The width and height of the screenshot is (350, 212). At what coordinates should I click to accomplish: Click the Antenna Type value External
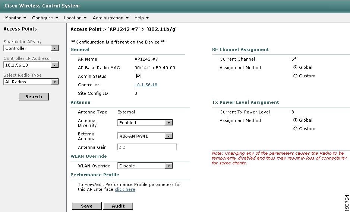click(126, 112)
